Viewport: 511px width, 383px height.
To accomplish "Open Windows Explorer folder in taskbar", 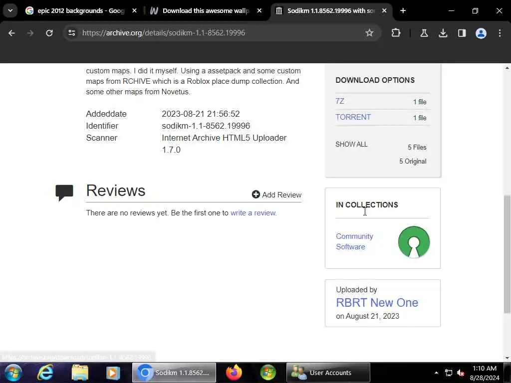I will pos(80,373).
